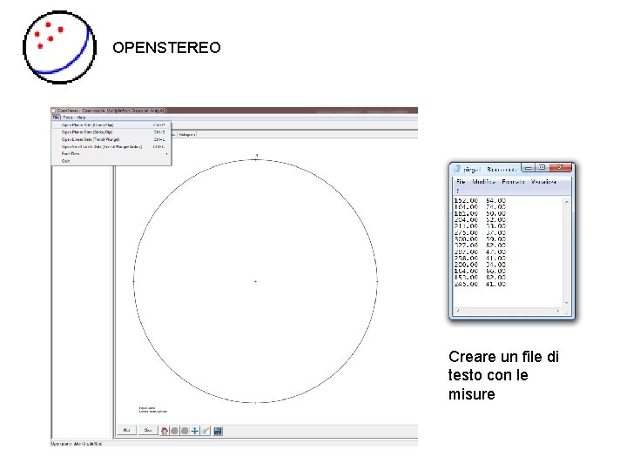
Task: Click the OpenStereo logo image
Action: (x=59, y=47)
